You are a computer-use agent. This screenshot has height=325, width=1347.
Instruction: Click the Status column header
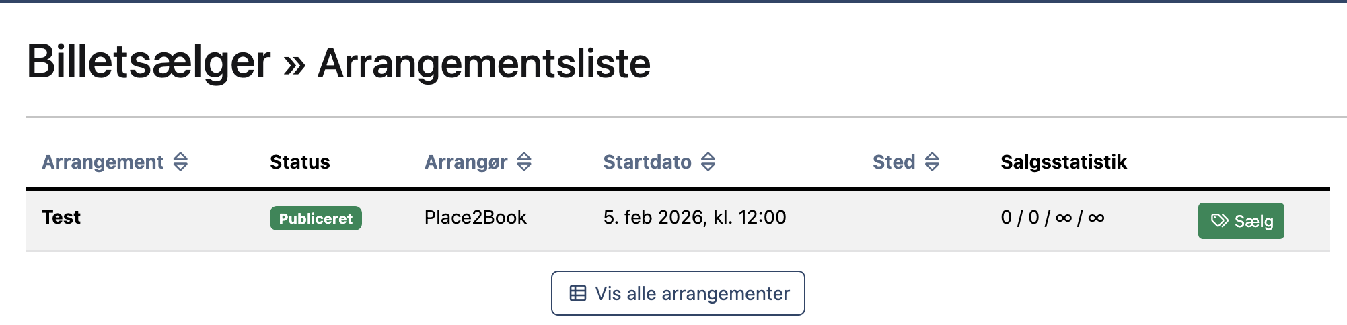[299, 162]
